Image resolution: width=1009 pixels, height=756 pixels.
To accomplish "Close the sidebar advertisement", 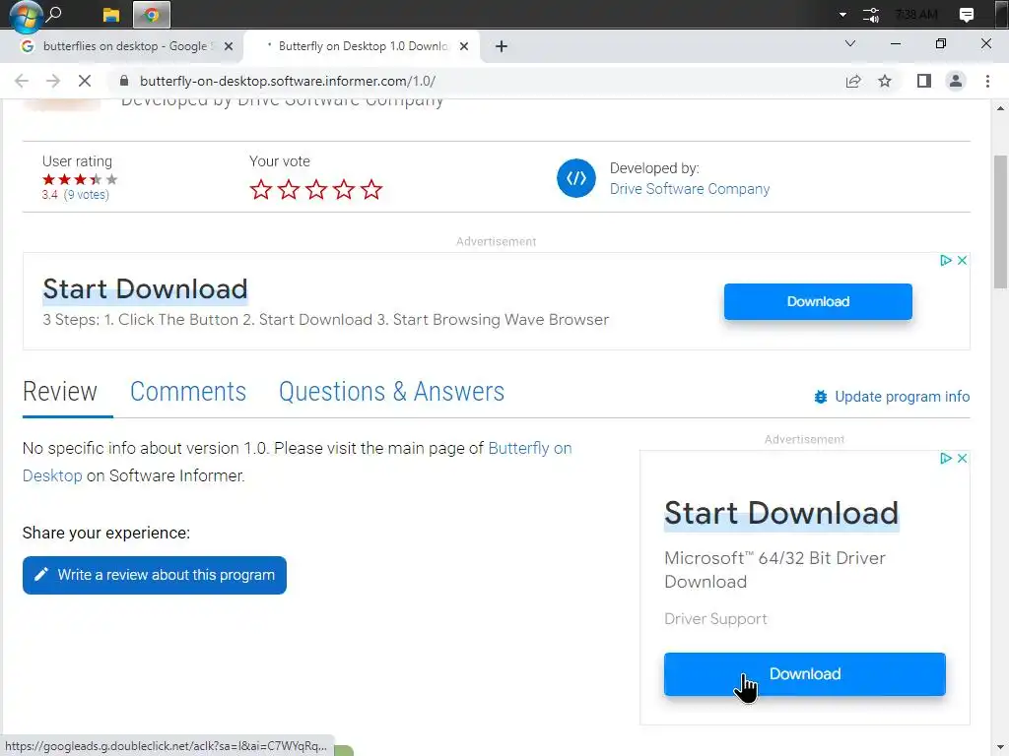I will pyautogui.click(x=962, y=459).
